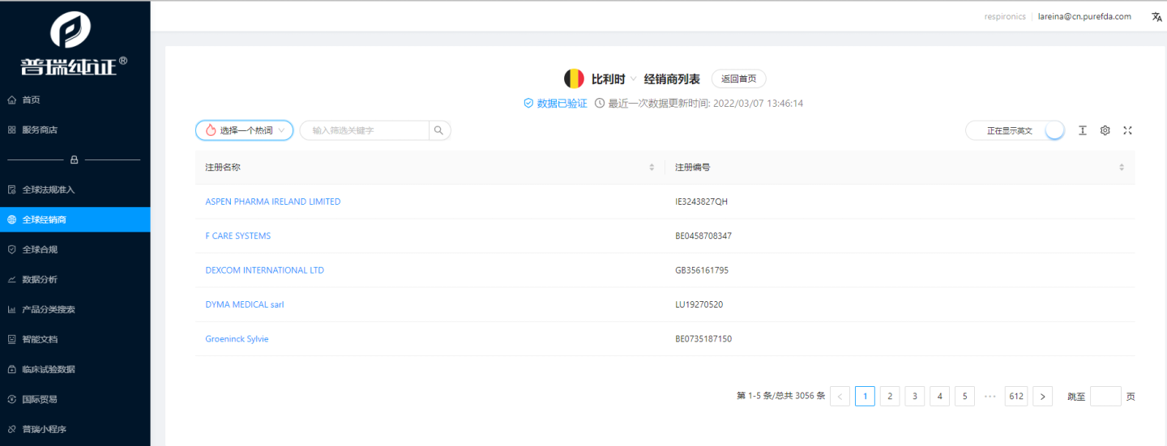Screen dimensions: 1167x446
Task: Click the language translate icon at top right
Action: [1156, 16]
